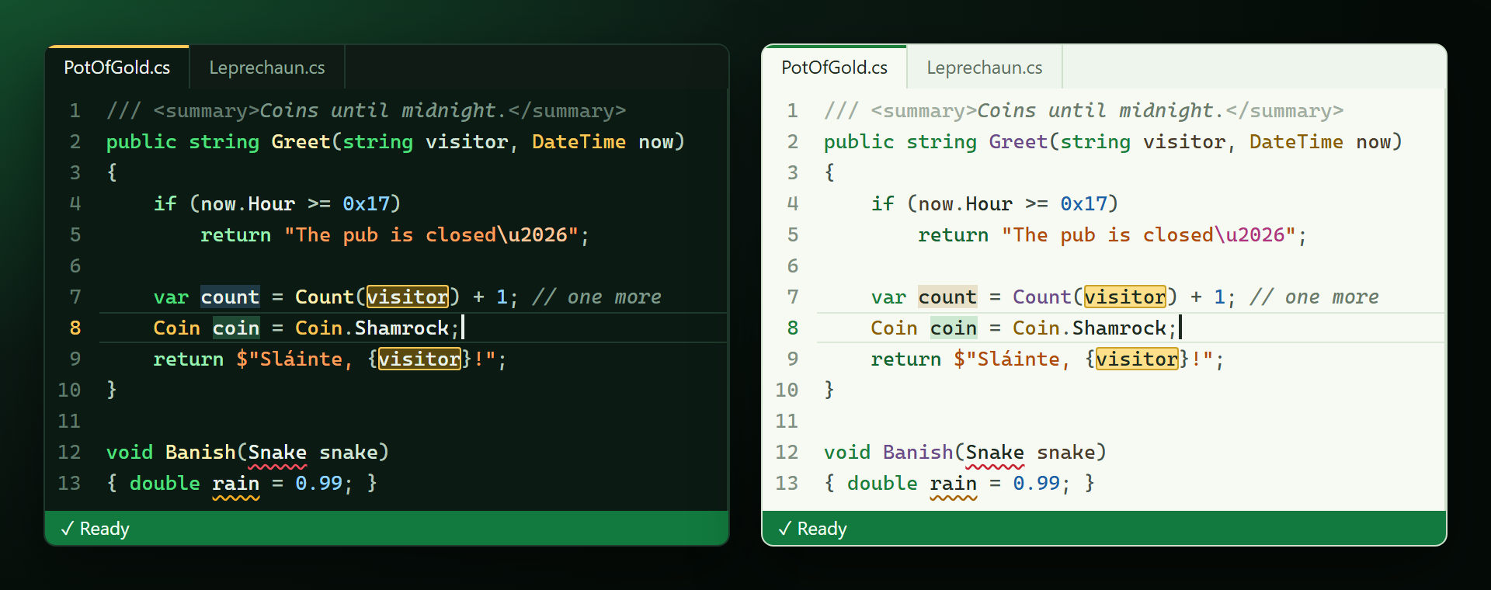Image resolution: width=1491 pixels, height=590 pixels.
Task: Click '// one more' comment in dark editor
Action: (596, 297)
